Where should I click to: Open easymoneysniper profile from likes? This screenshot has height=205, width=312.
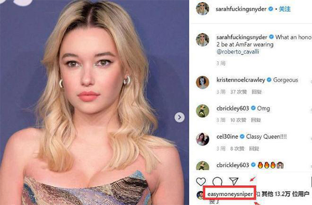click(230, 194)
